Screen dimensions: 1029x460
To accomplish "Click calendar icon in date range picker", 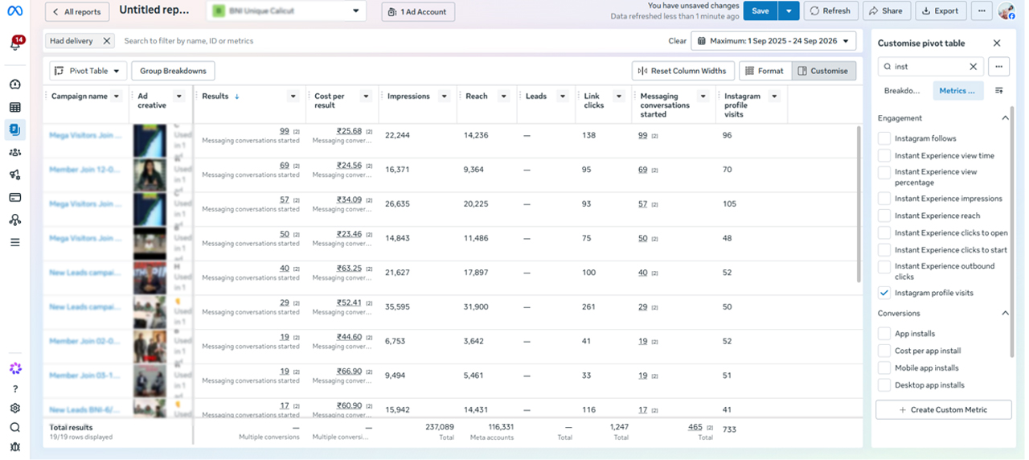I will point(700,41).
